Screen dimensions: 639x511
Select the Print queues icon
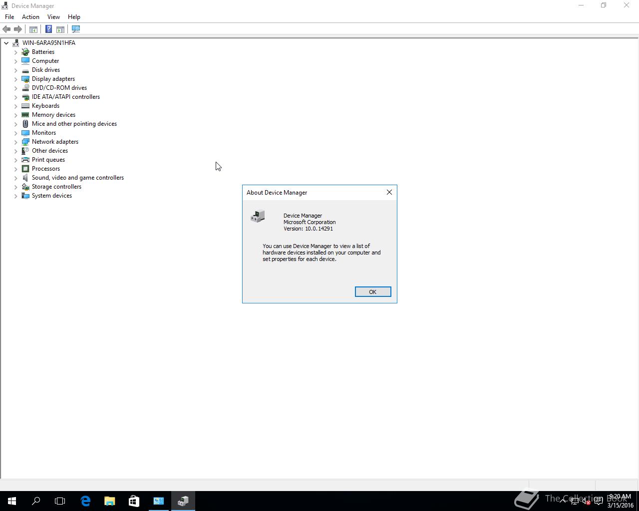(25, 160)
